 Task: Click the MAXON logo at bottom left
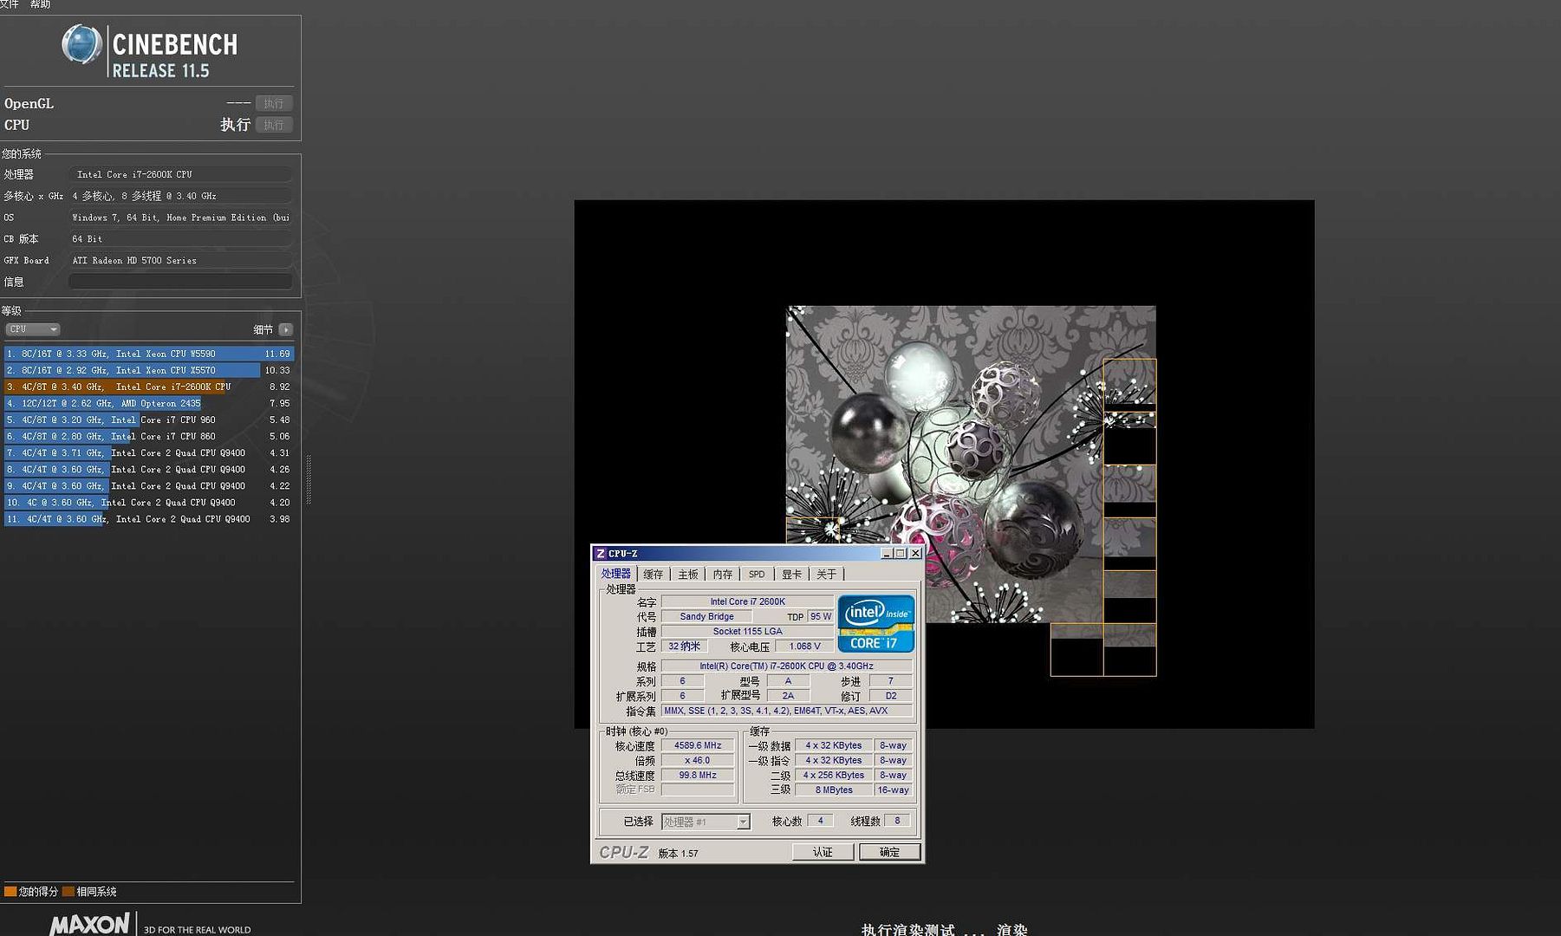(90, 924)
